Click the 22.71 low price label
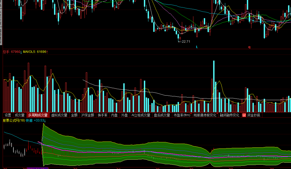 click(x=186, y=42)
